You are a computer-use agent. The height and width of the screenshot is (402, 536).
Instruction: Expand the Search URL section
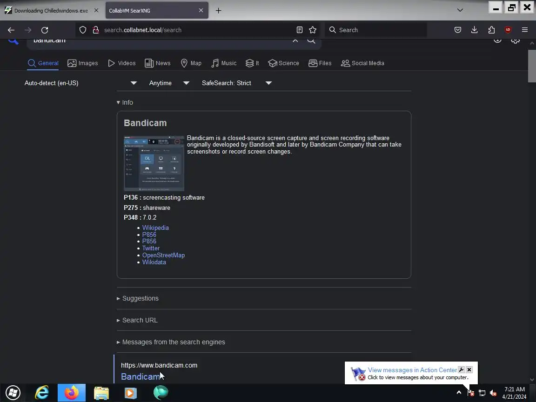[x=137, y=320]
